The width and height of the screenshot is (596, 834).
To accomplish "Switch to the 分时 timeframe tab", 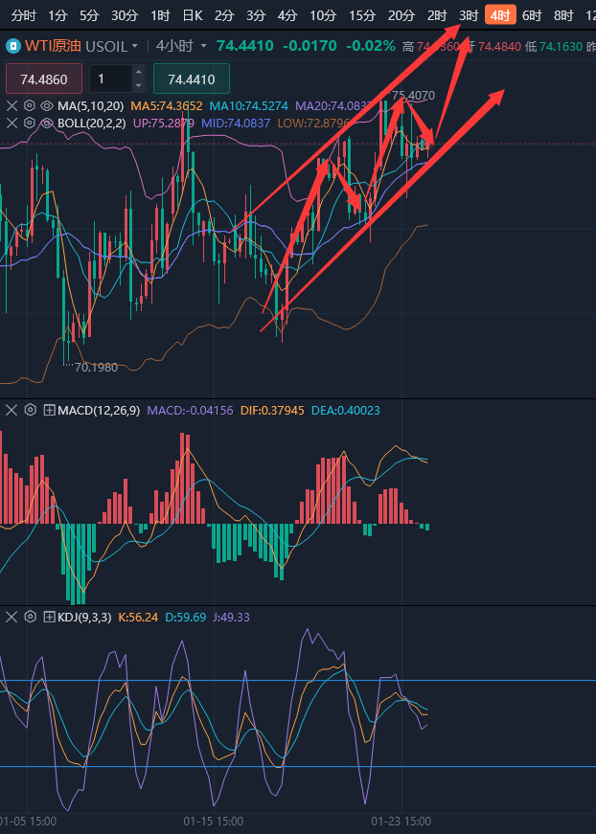I will (x=23, y=16).
